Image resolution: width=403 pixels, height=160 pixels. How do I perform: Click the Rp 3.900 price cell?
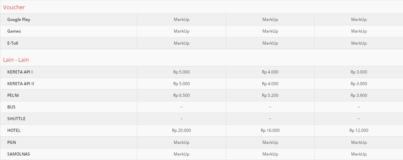click(x=359, y=95)
